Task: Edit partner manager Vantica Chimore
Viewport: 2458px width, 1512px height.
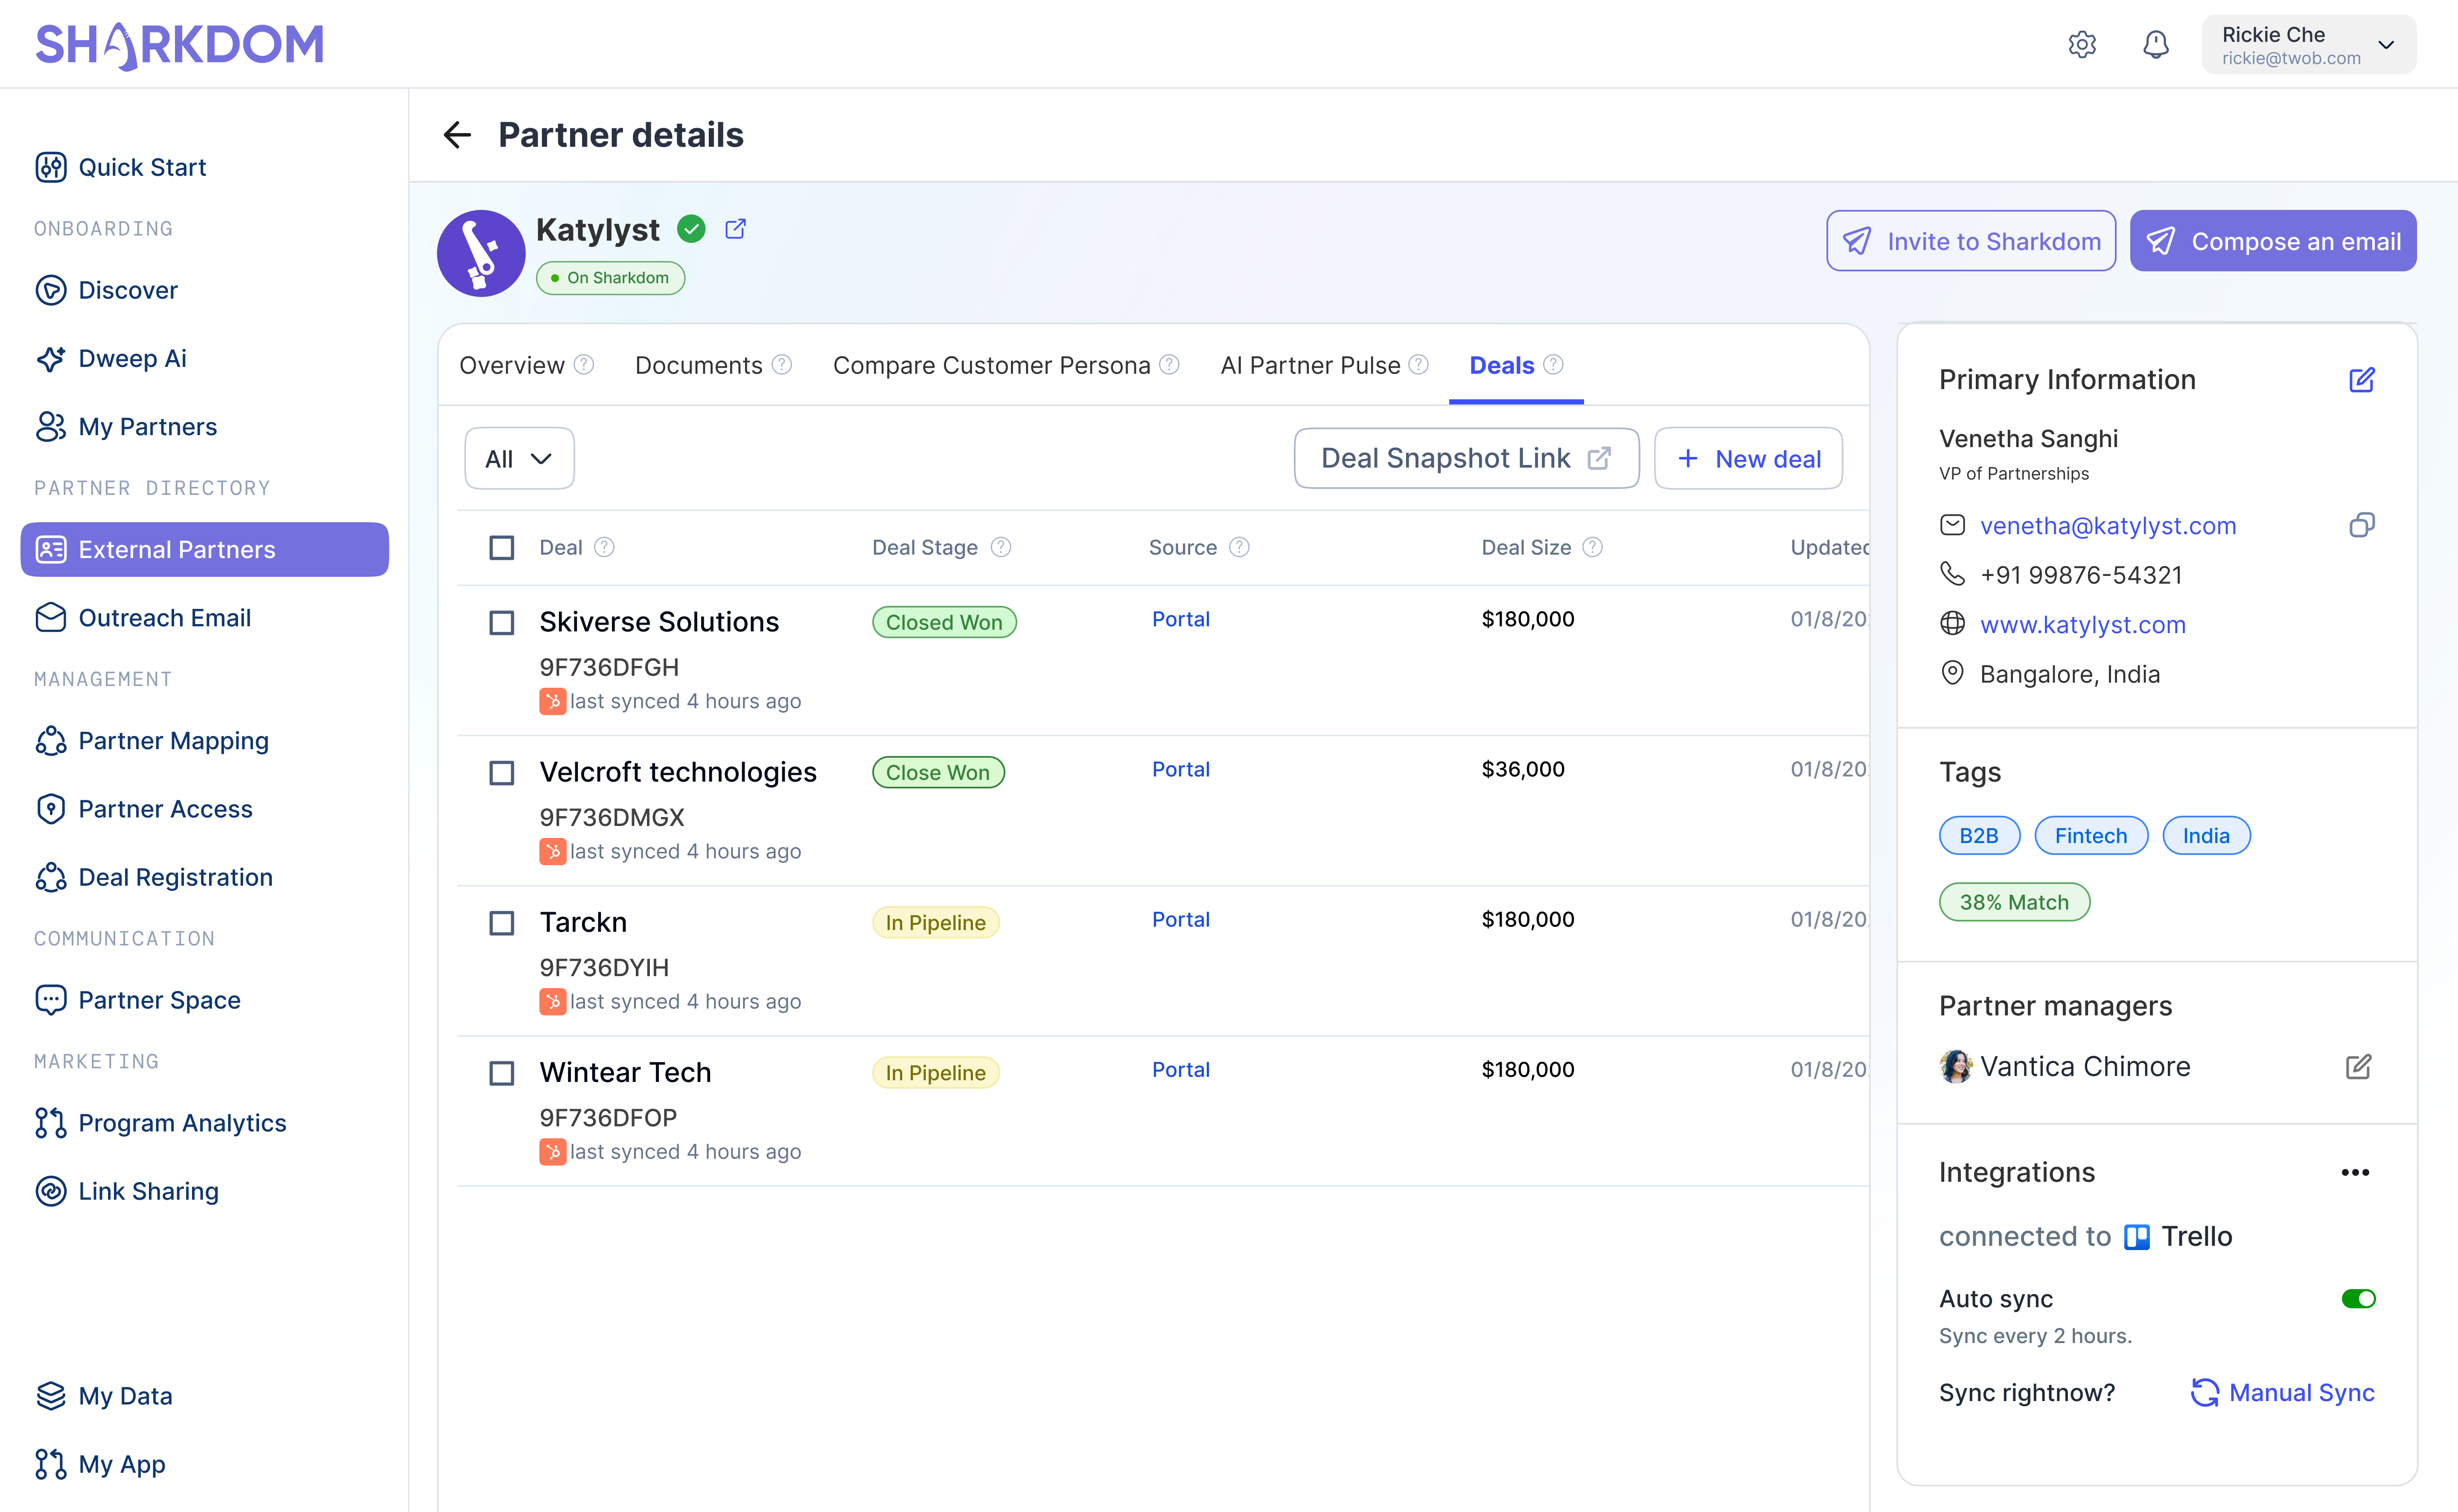Action: coord(2358,1067)
